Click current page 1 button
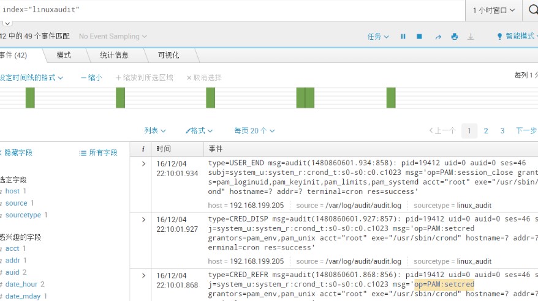This screenshot has width=538, height=301. [469, 131]
